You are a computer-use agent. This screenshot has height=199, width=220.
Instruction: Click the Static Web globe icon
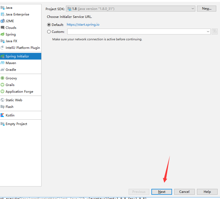pos(2,100)
